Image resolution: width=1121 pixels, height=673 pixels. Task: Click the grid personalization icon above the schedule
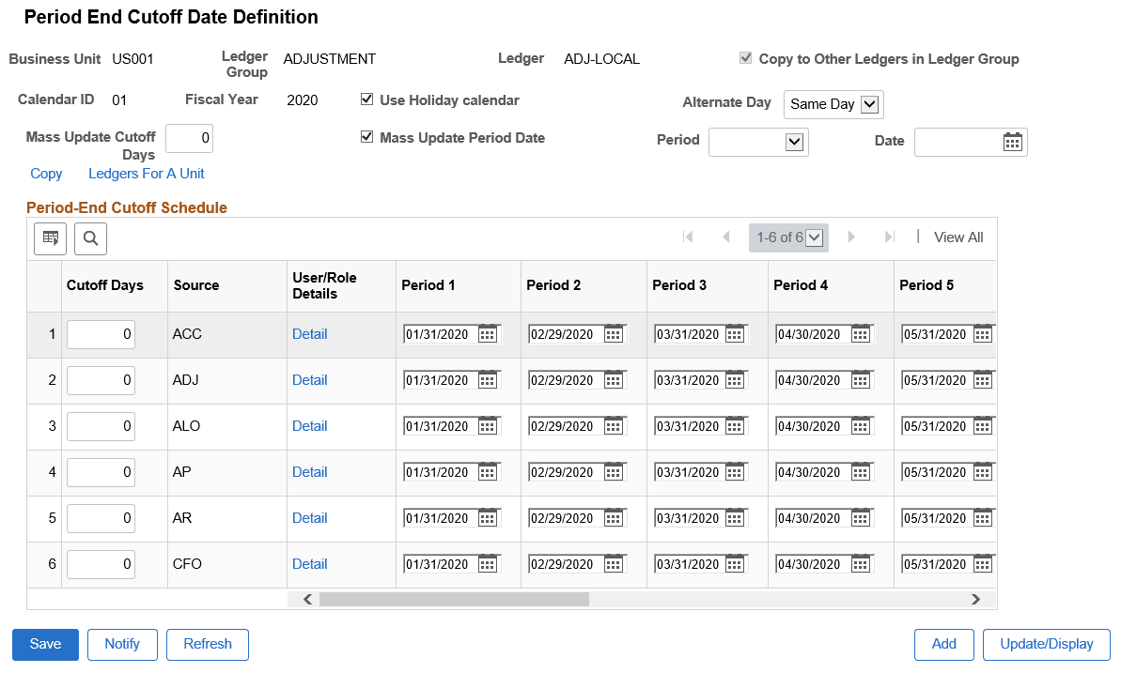pos(50,237)
